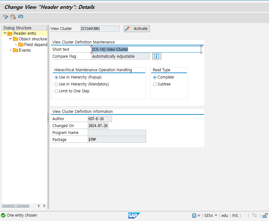Viewport: 269px width, 221px height.
Task: Click the 'INS' insert mode indicator
Action: point(235,216)
